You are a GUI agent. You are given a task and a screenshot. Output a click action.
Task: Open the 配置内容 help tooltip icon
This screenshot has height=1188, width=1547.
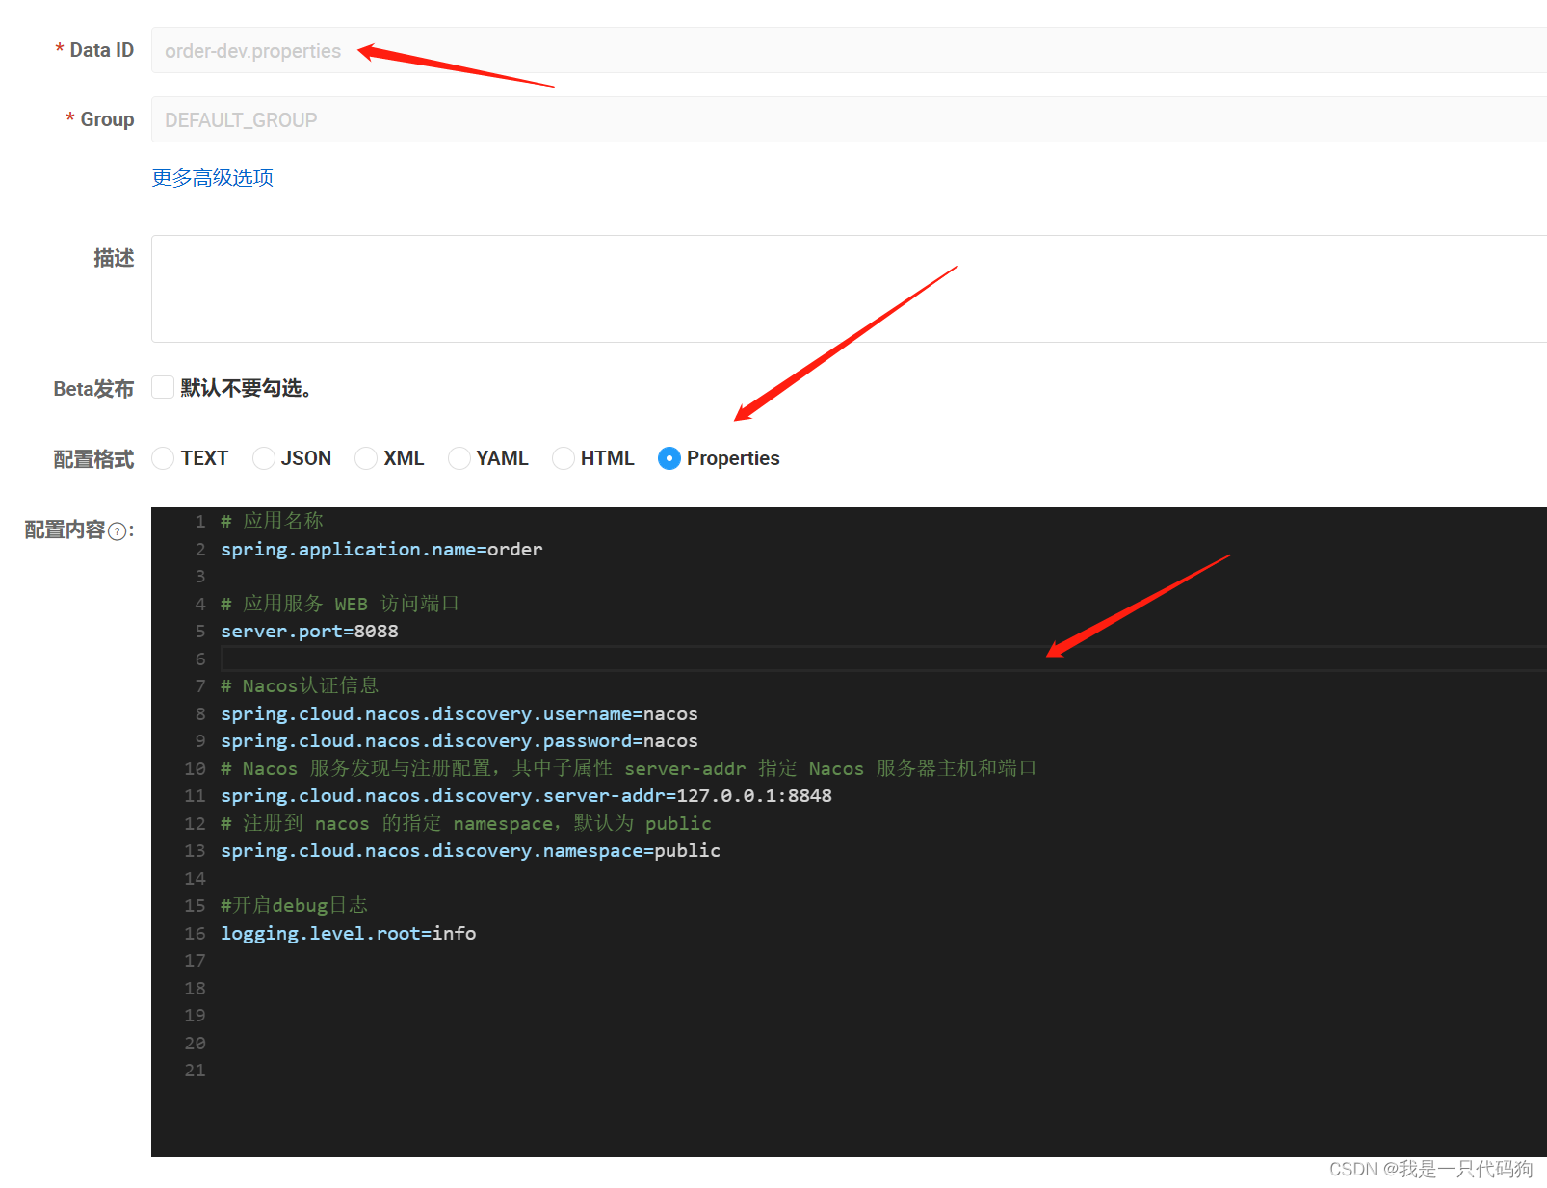pyautogui.click(x=117, y=531)
